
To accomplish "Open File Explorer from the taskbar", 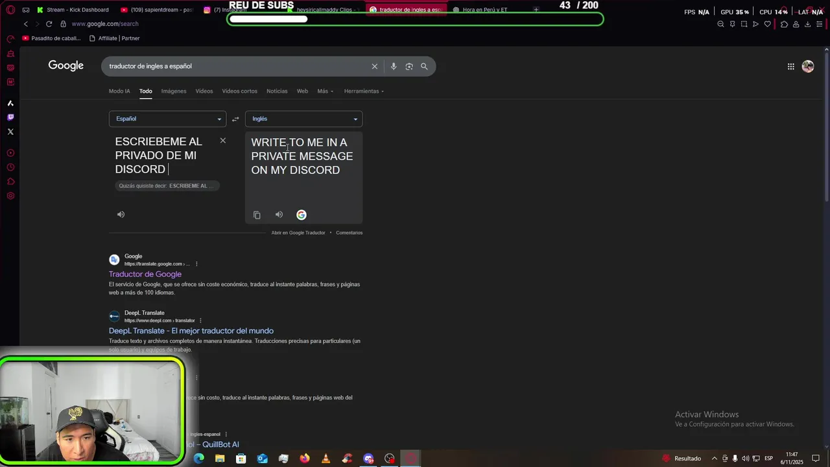I will [220, 459].
